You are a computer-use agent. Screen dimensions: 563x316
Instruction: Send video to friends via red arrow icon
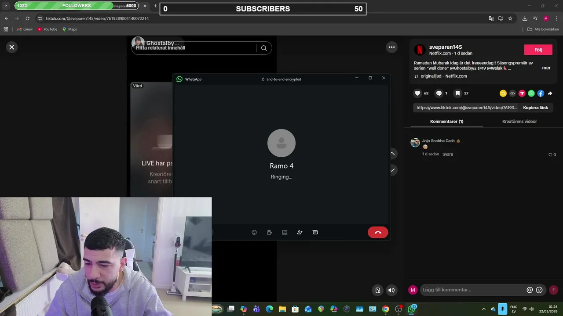coord(522,93)
